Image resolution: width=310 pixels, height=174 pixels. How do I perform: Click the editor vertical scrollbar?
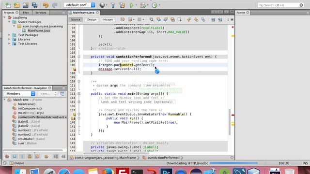pyautogui.click(x=230, y=122)
